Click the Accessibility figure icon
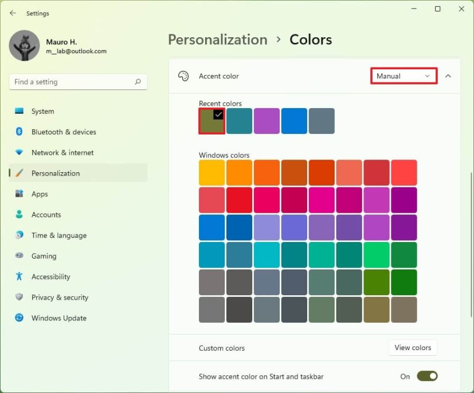Image resolution: width=474 pixels, height=393 pixels. (19, 276)
